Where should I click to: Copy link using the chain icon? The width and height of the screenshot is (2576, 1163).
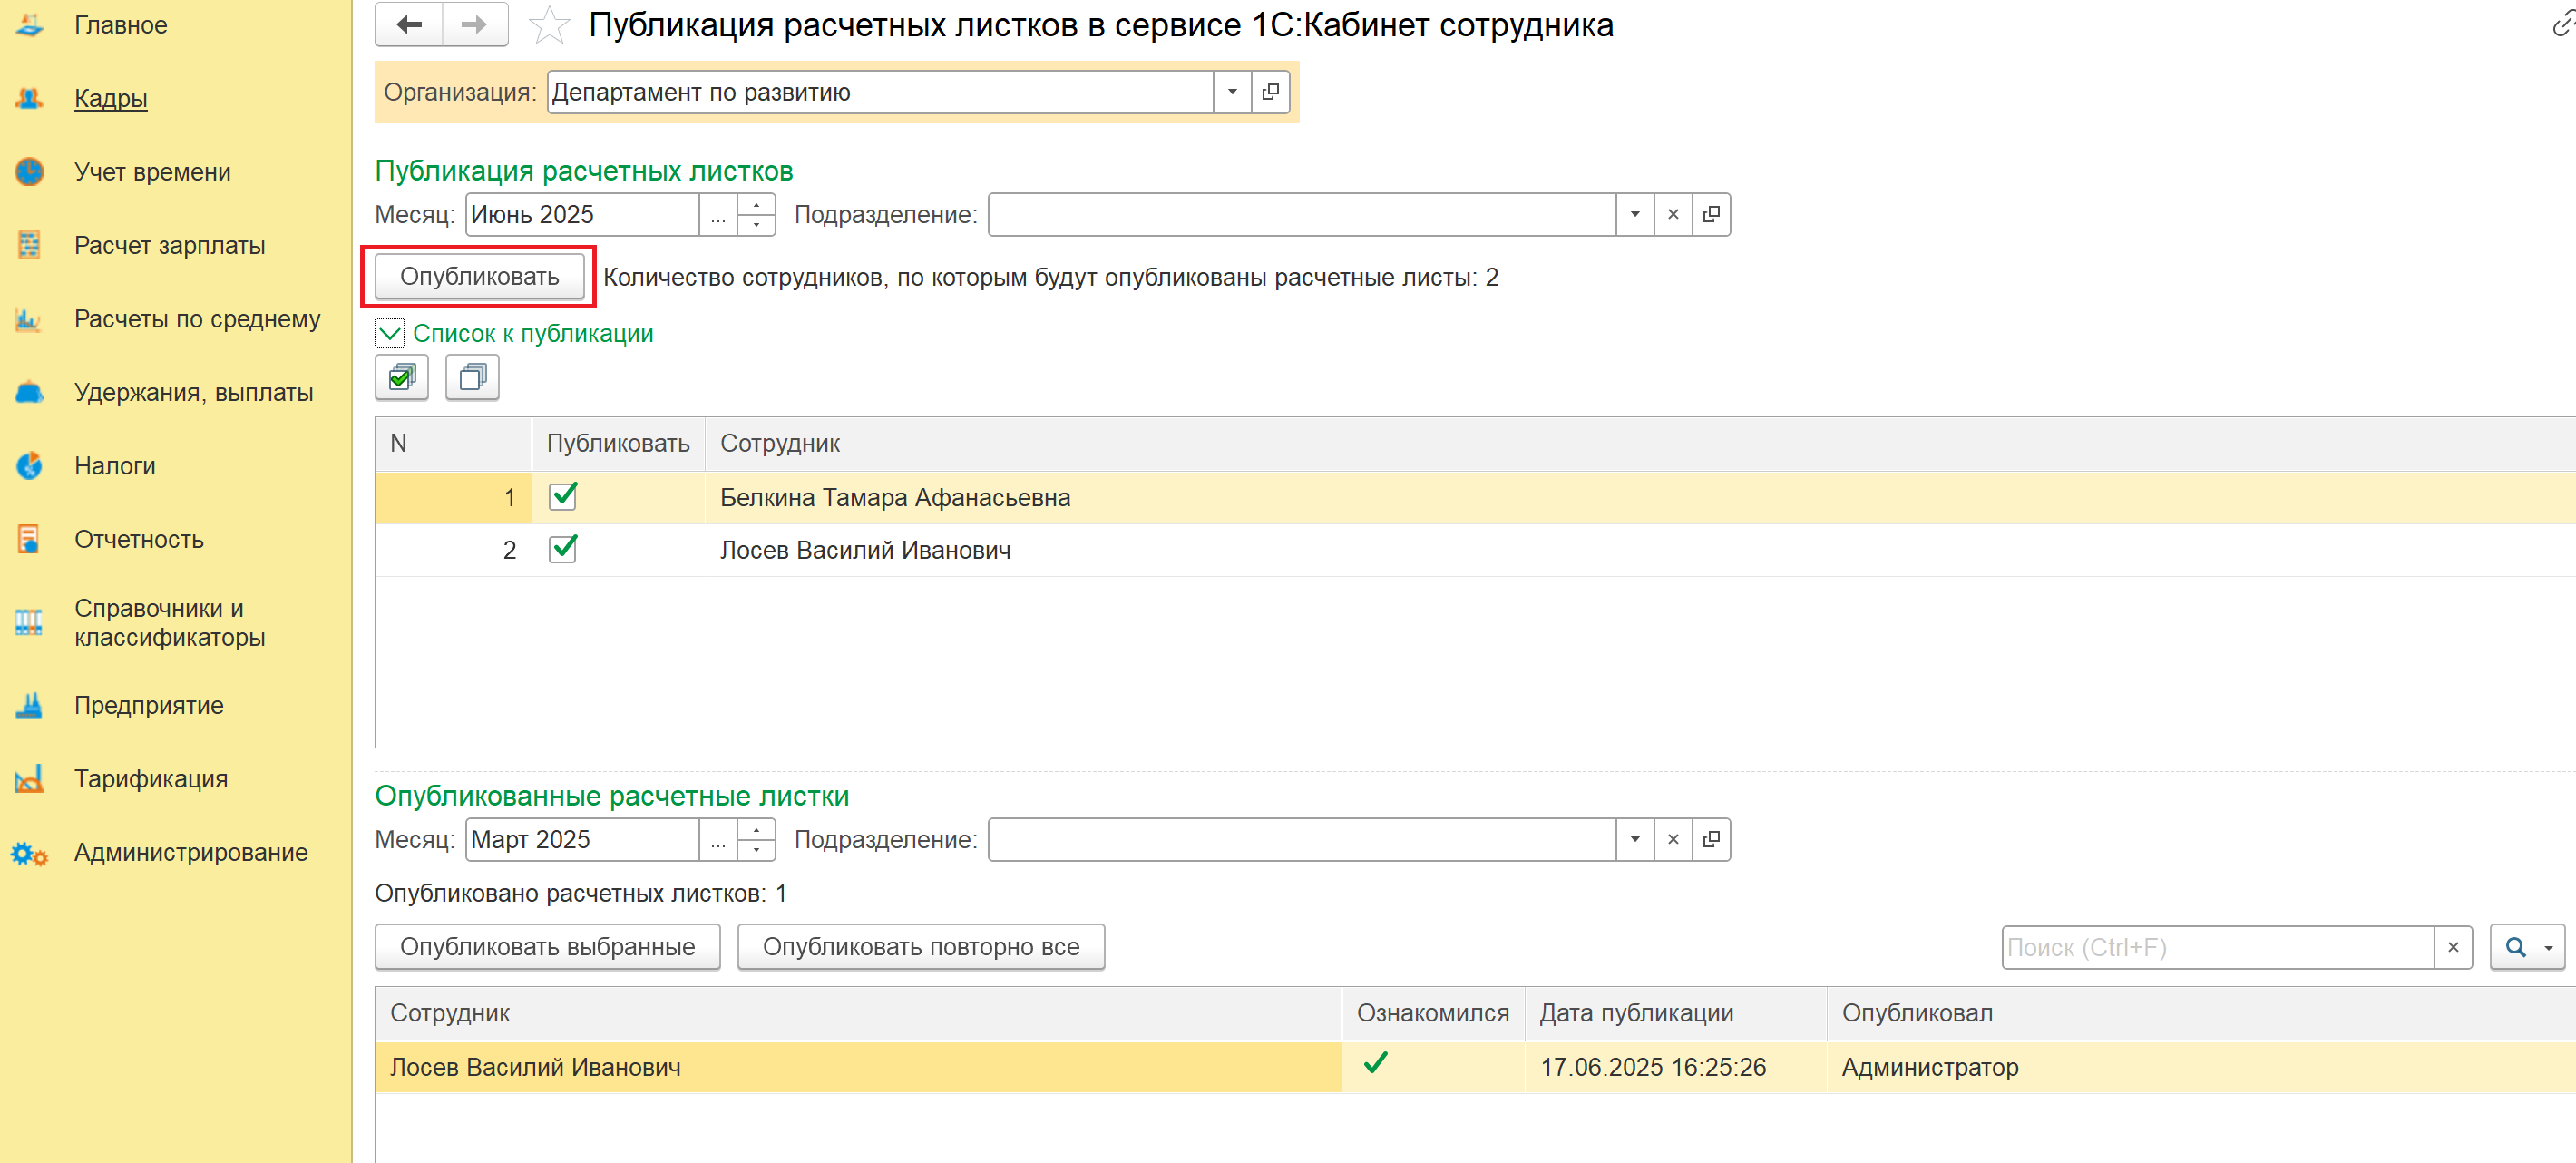coord(2563,24)
